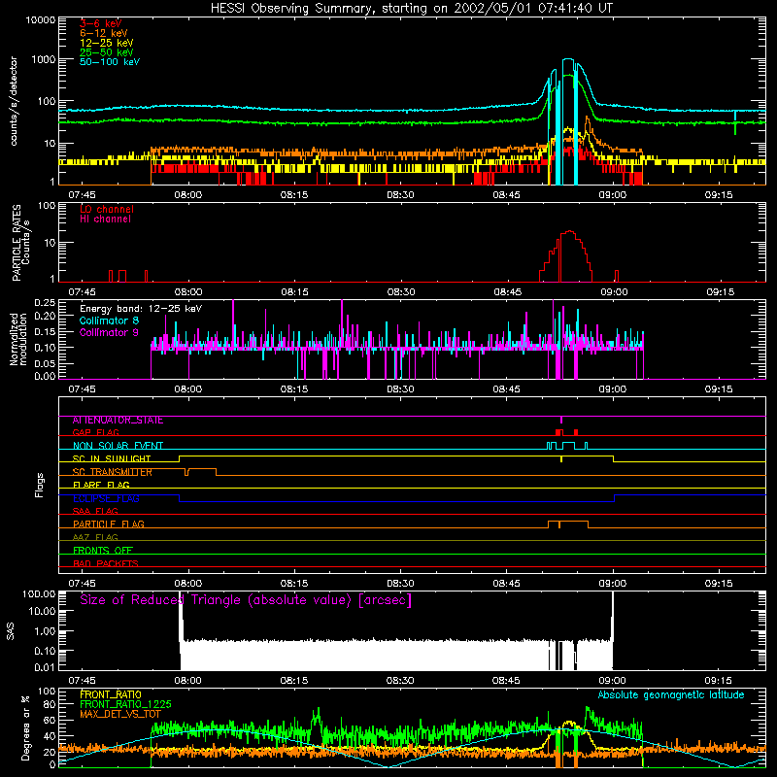Select the FRONTS_OFF flag label
This screenshot has width=777, height=777.
tap(103, 551)
